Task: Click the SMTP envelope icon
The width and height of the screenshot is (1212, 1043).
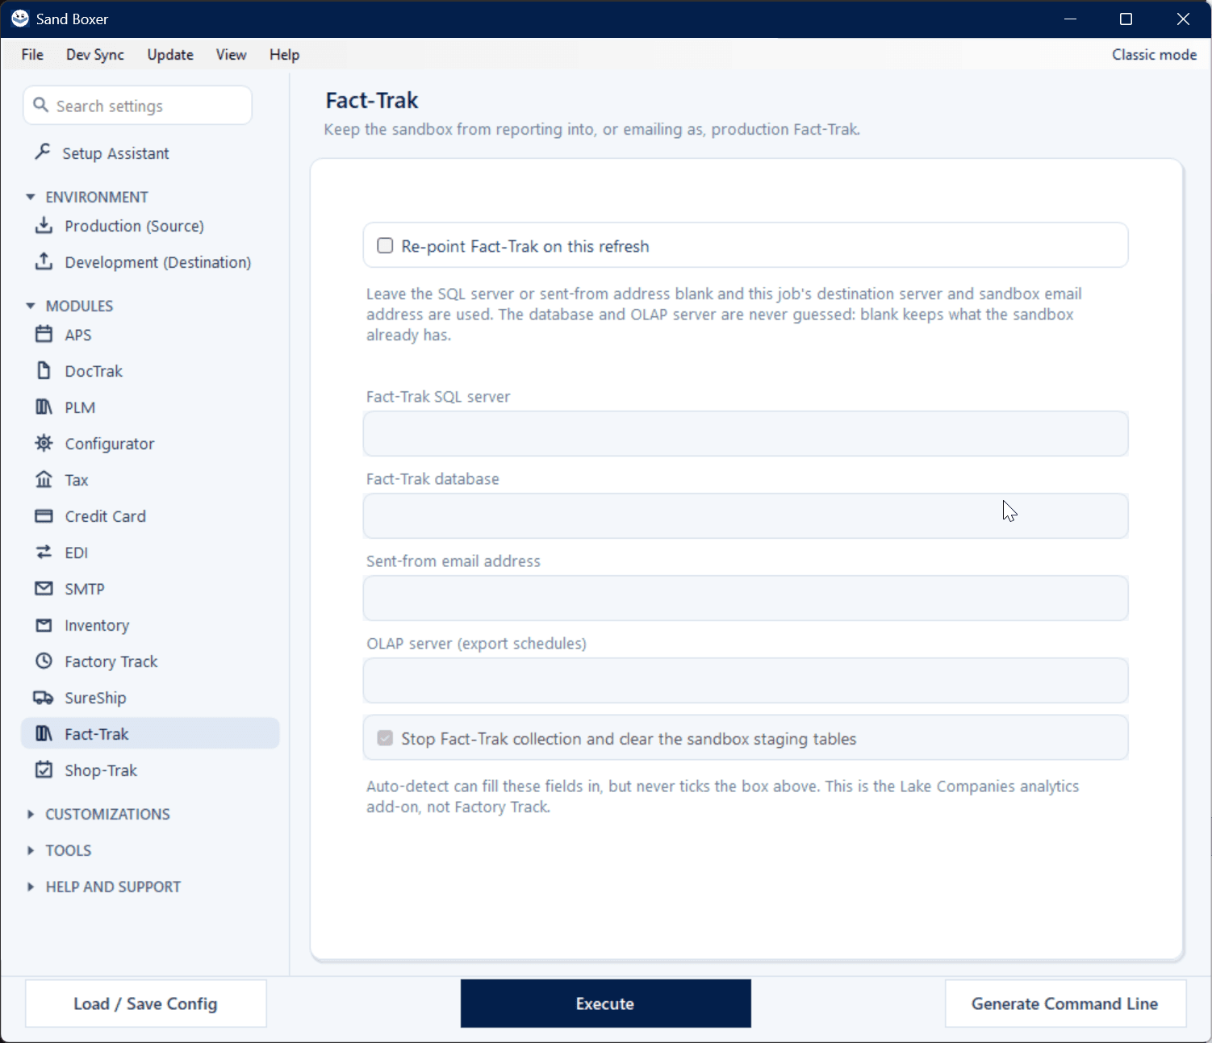Action: pyautogui.click(x=44, y=588)
